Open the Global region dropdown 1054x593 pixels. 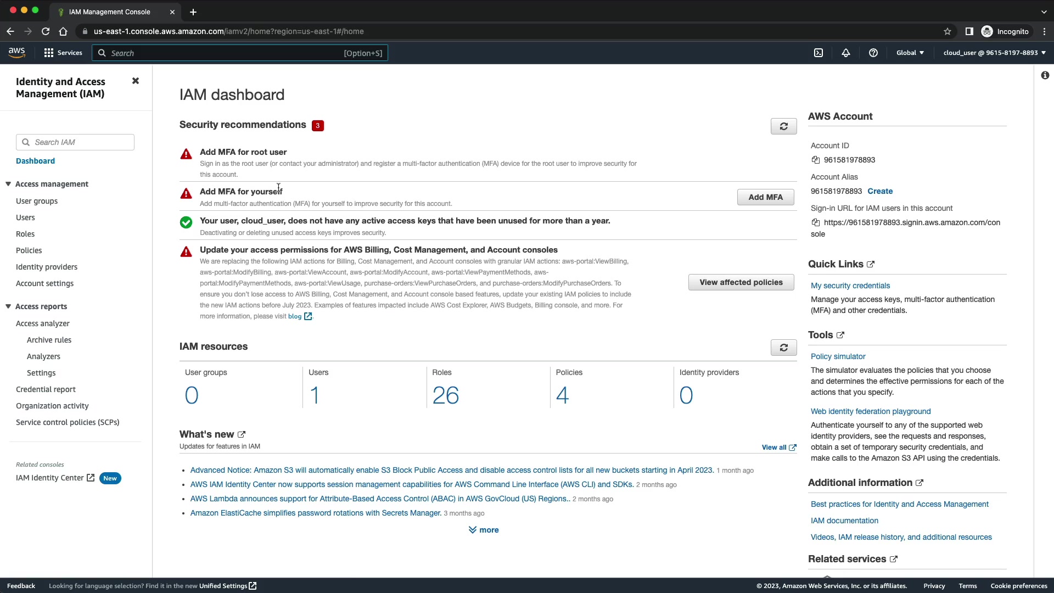tap(910, 53)
